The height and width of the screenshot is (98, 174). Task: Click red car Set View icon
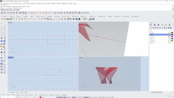[x=51, y=19]
